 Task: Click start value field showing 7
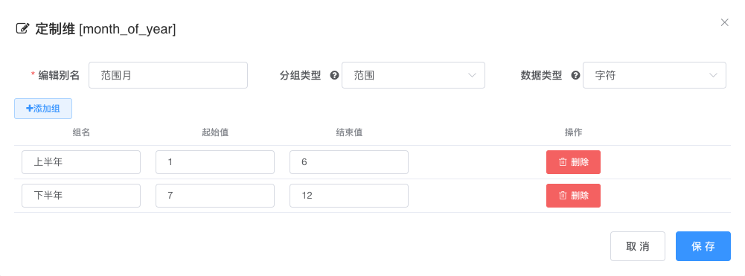coord(215,195)
